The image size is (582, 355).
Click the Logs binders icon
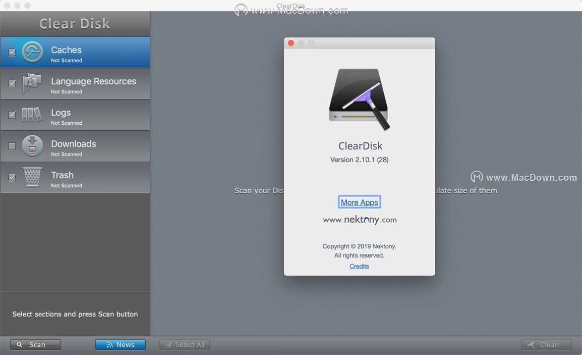coord(32,115)
